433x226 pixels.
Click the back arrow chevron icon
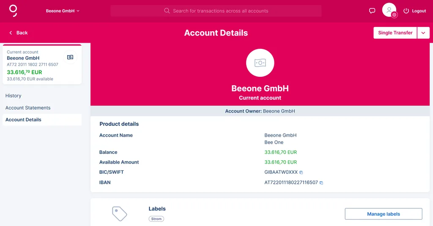point(11,33)
